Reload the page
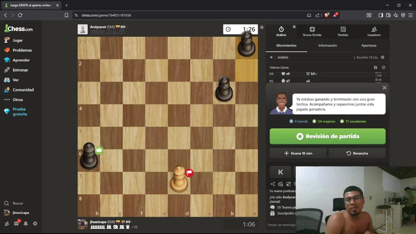 (x=20, y=15)
